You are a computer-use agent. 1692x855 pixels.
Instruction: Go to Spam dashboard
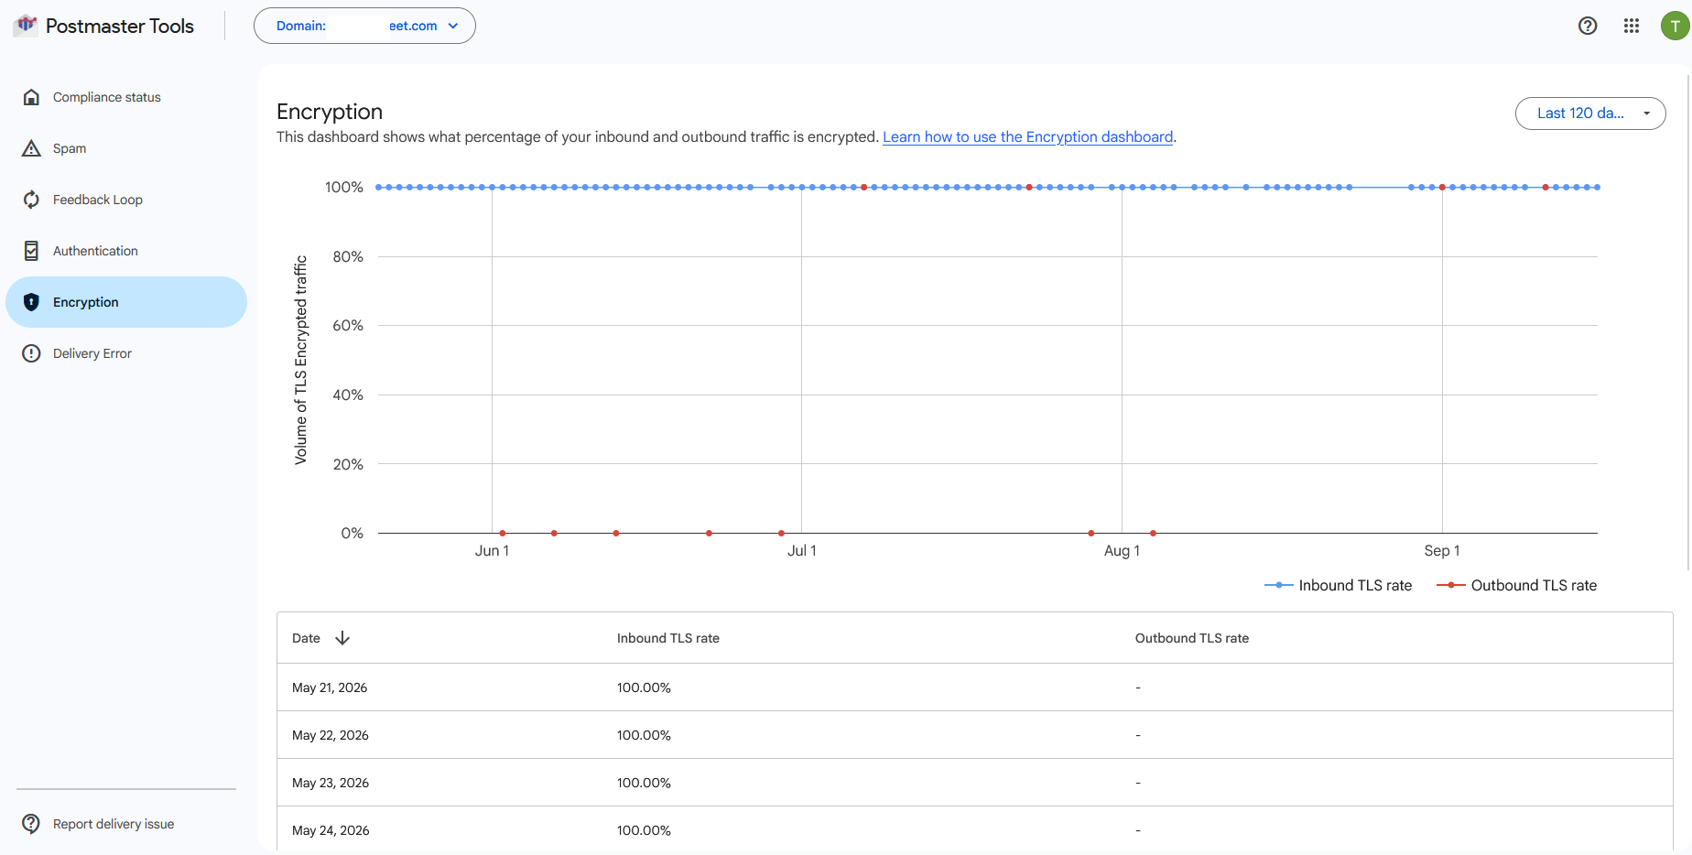click(126, 148)
